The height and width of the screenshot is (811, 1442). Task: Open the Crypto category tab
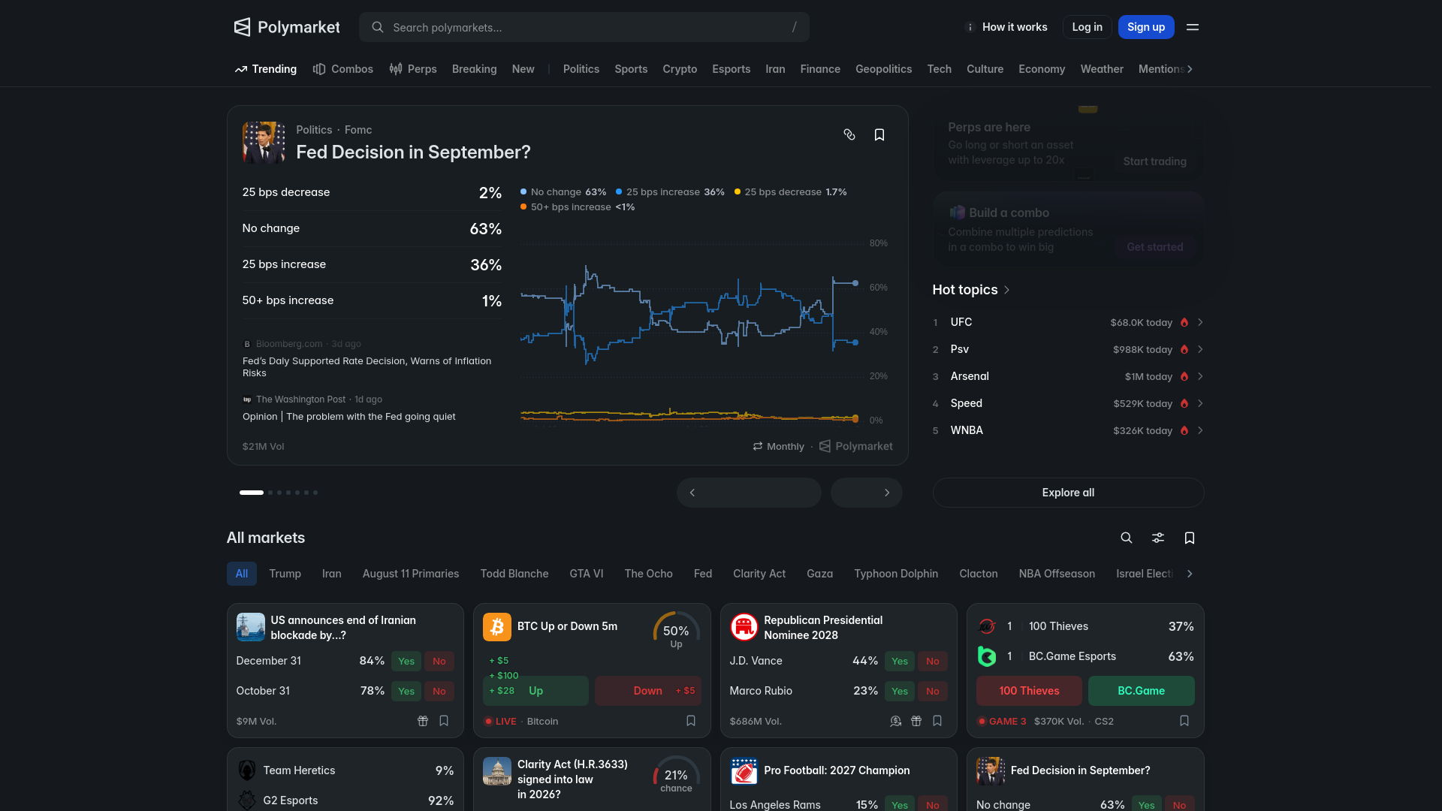680,69
